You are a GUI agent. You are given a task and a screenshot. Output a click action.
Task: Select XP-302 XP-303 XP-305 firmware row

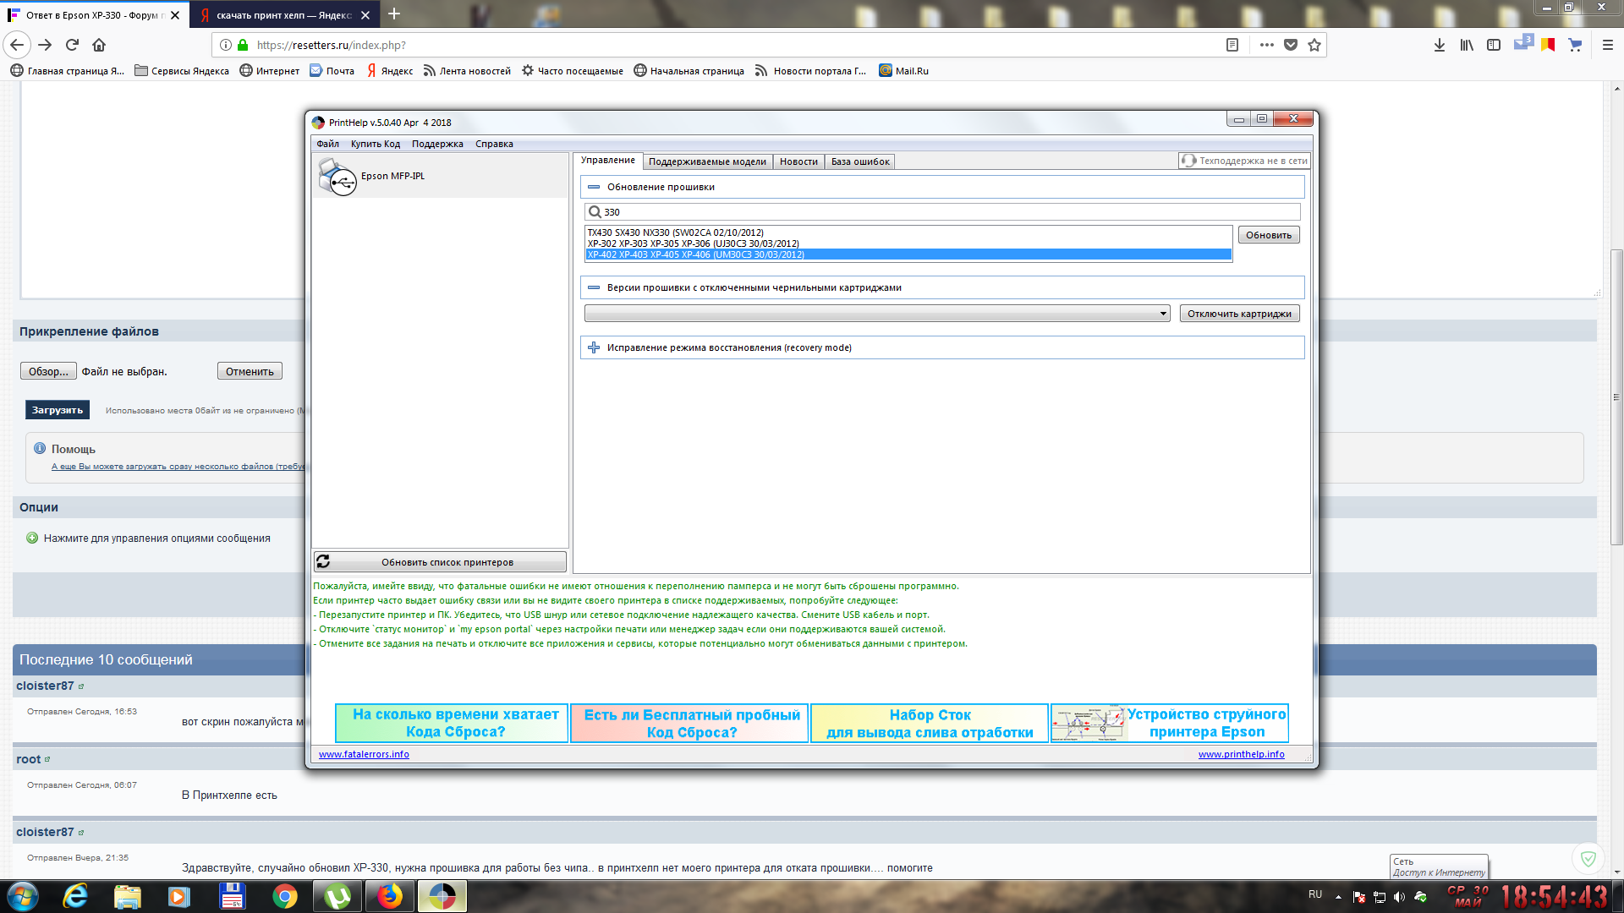tap(908, 243)
